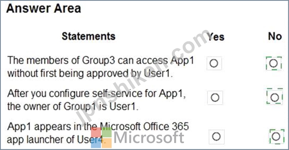
Task: Choose Yes for Group1 owner is User1
Action: 215,98
